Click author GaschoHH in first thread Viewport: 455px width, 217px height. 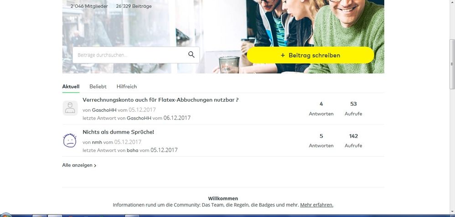click(104, 110)
